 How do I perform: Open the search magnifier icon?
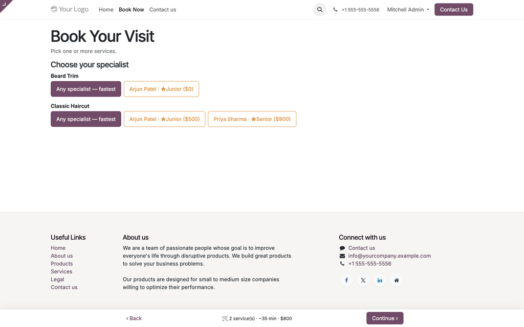point(319,10)
